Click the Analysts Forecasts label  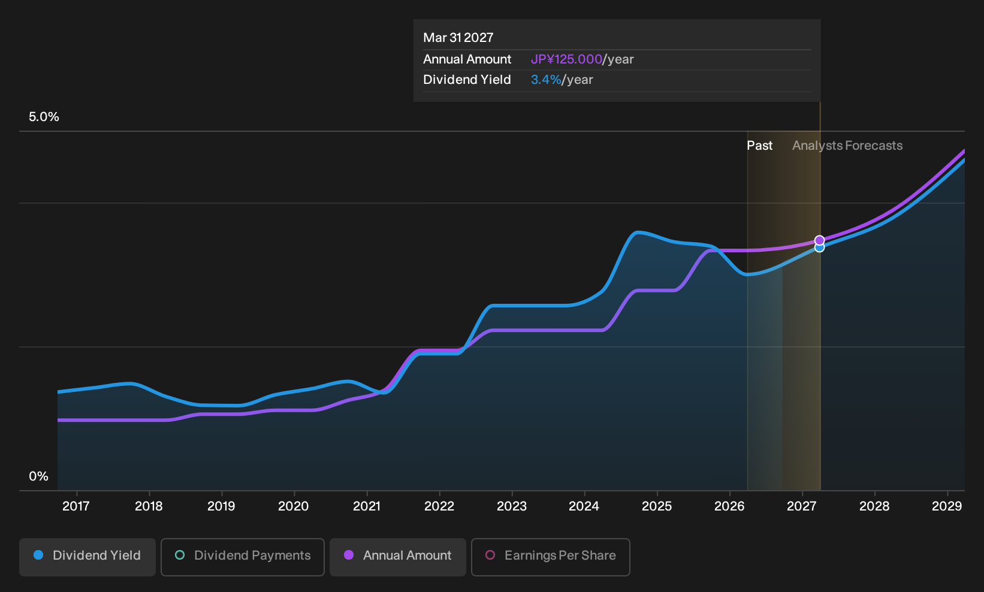(x=847, y=146)
